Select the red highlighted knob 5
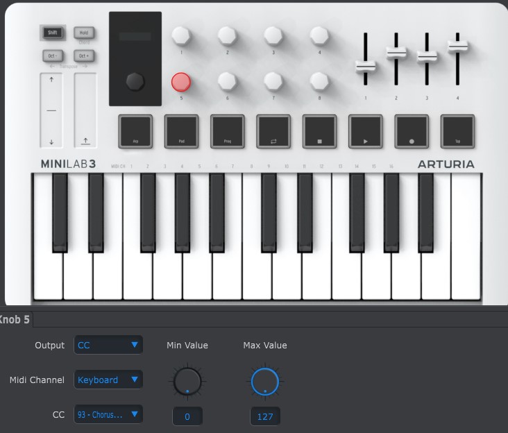Viewport: 508px width, 433px height. click(x=180, y=82)
